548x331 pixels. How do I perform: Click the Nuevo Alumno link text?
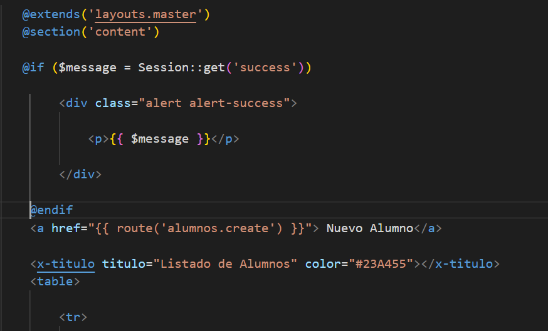click(370, 228)
